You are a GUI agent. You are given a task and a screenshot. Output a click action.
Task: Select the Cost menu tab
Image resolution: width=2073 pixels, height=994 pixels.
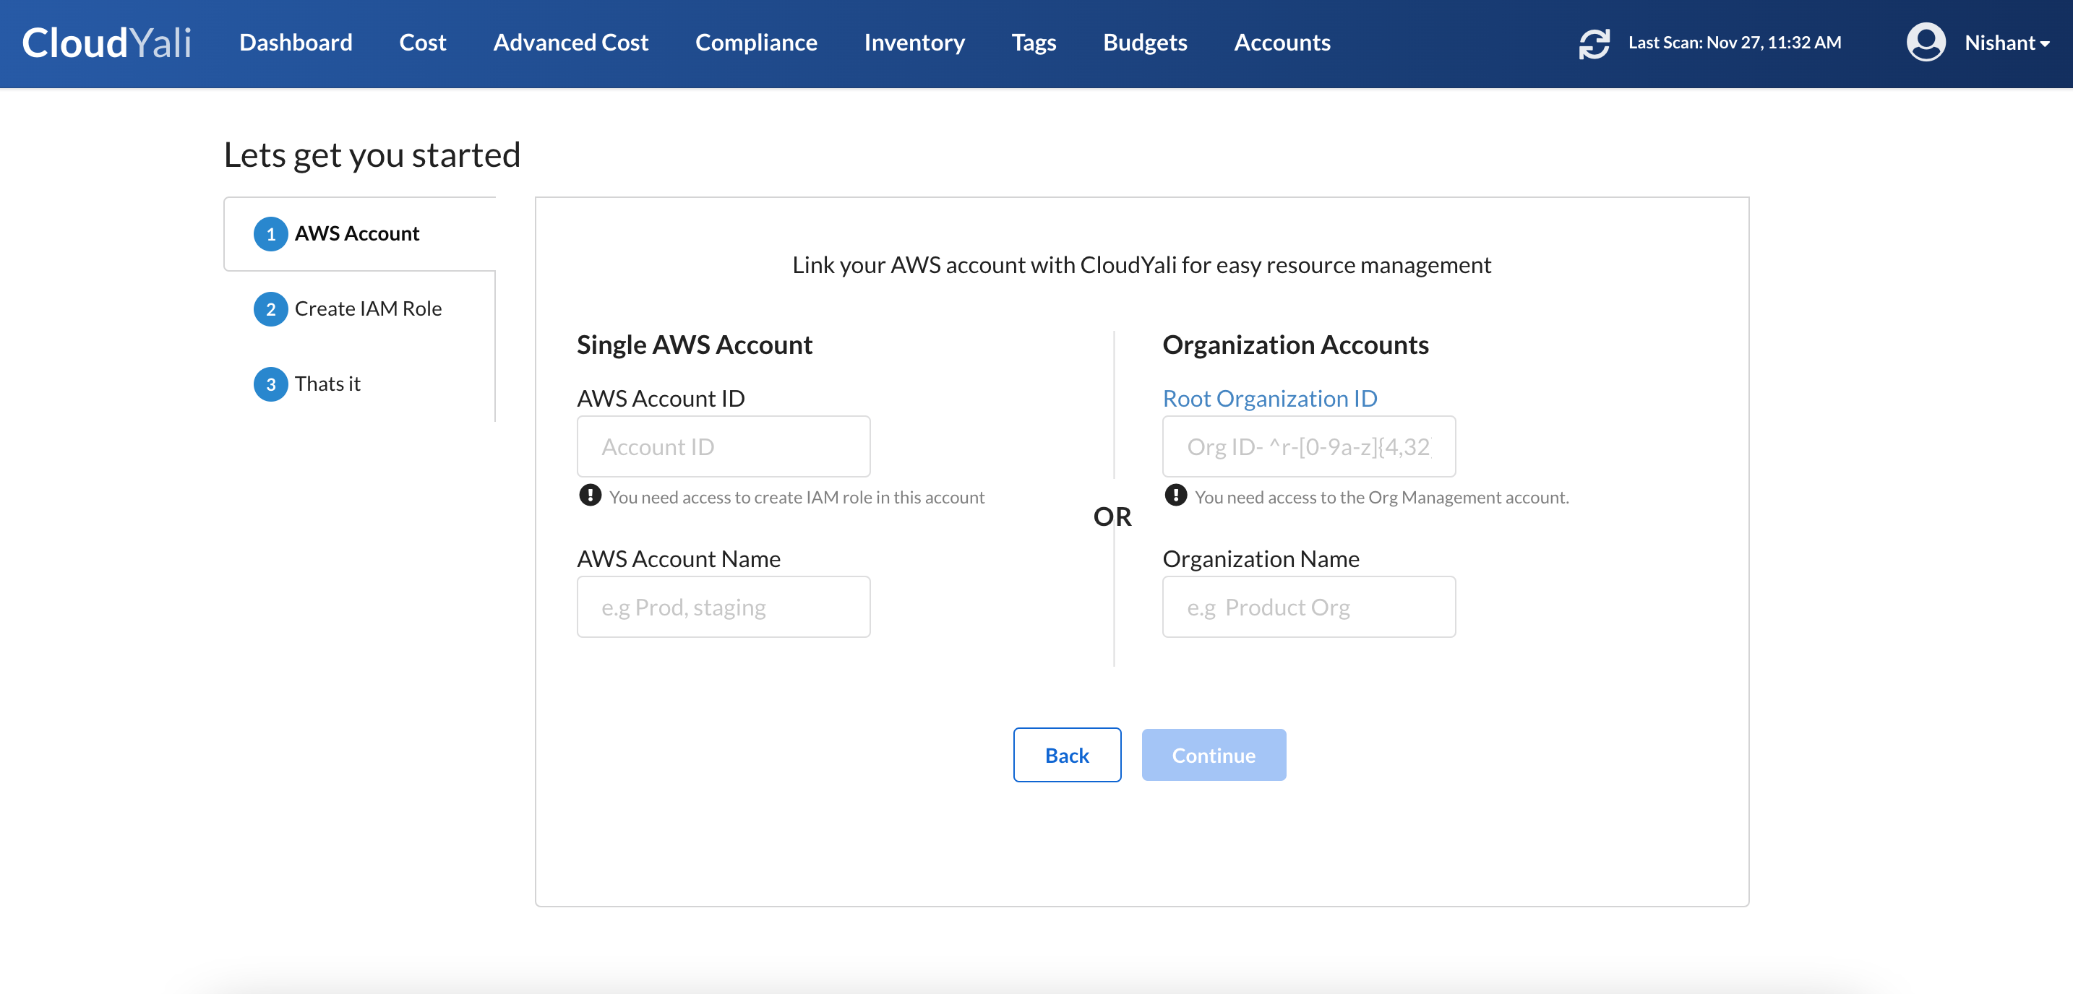(424, 43)
